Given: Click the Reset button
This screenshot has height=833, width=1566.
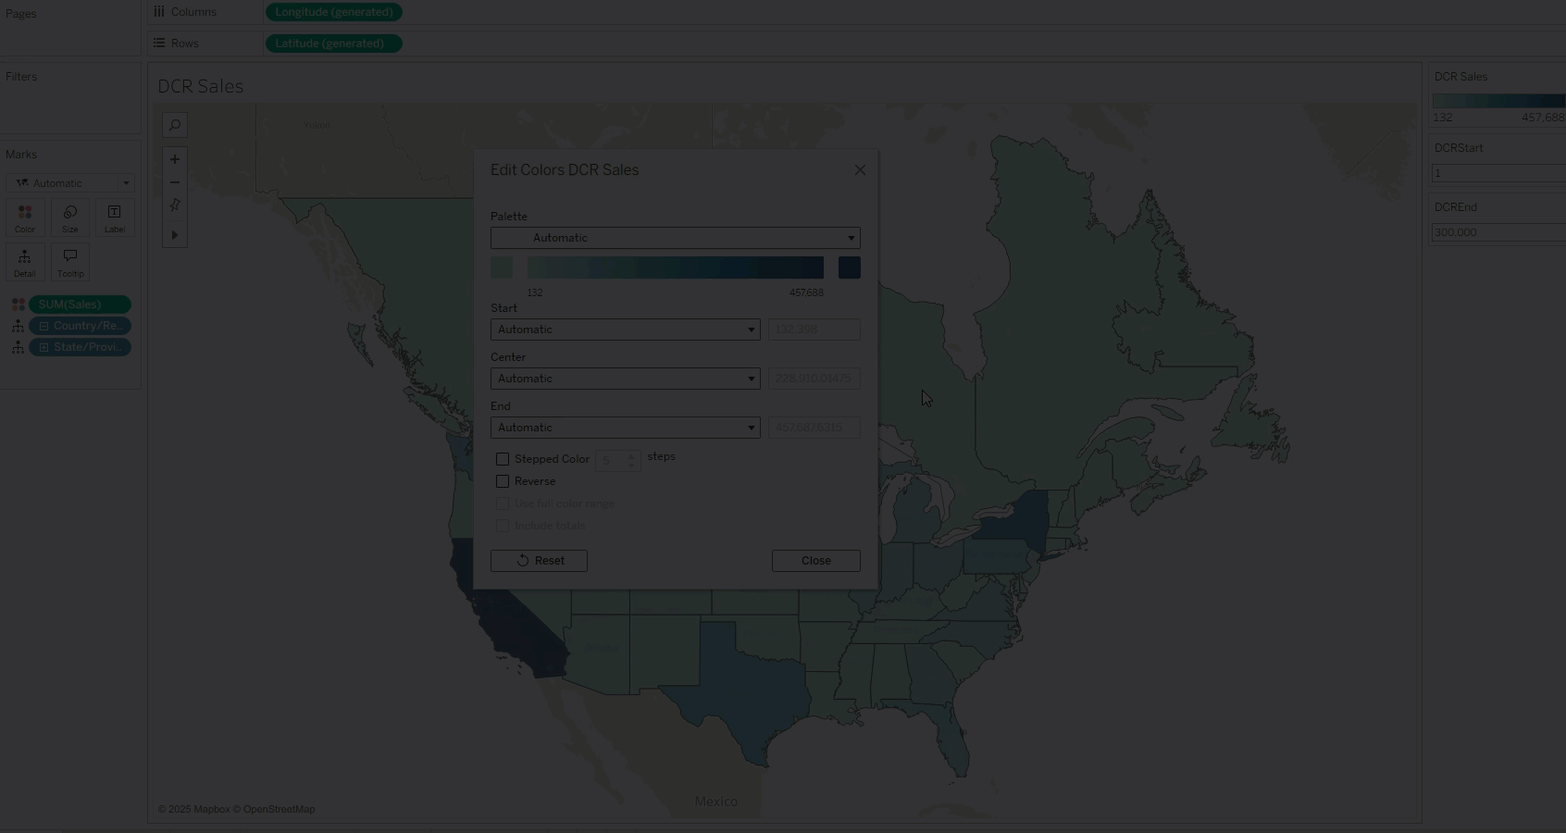Looking at the screenshot, I should tap(539, 561).
